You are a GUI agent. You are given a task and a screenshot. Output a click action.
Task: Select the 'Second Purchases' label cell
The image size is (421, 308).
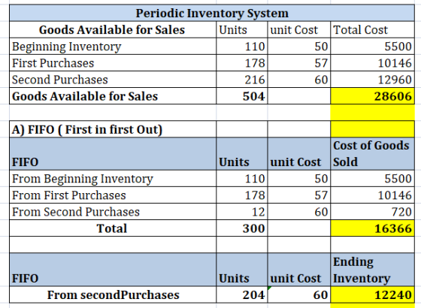[113, 80]
